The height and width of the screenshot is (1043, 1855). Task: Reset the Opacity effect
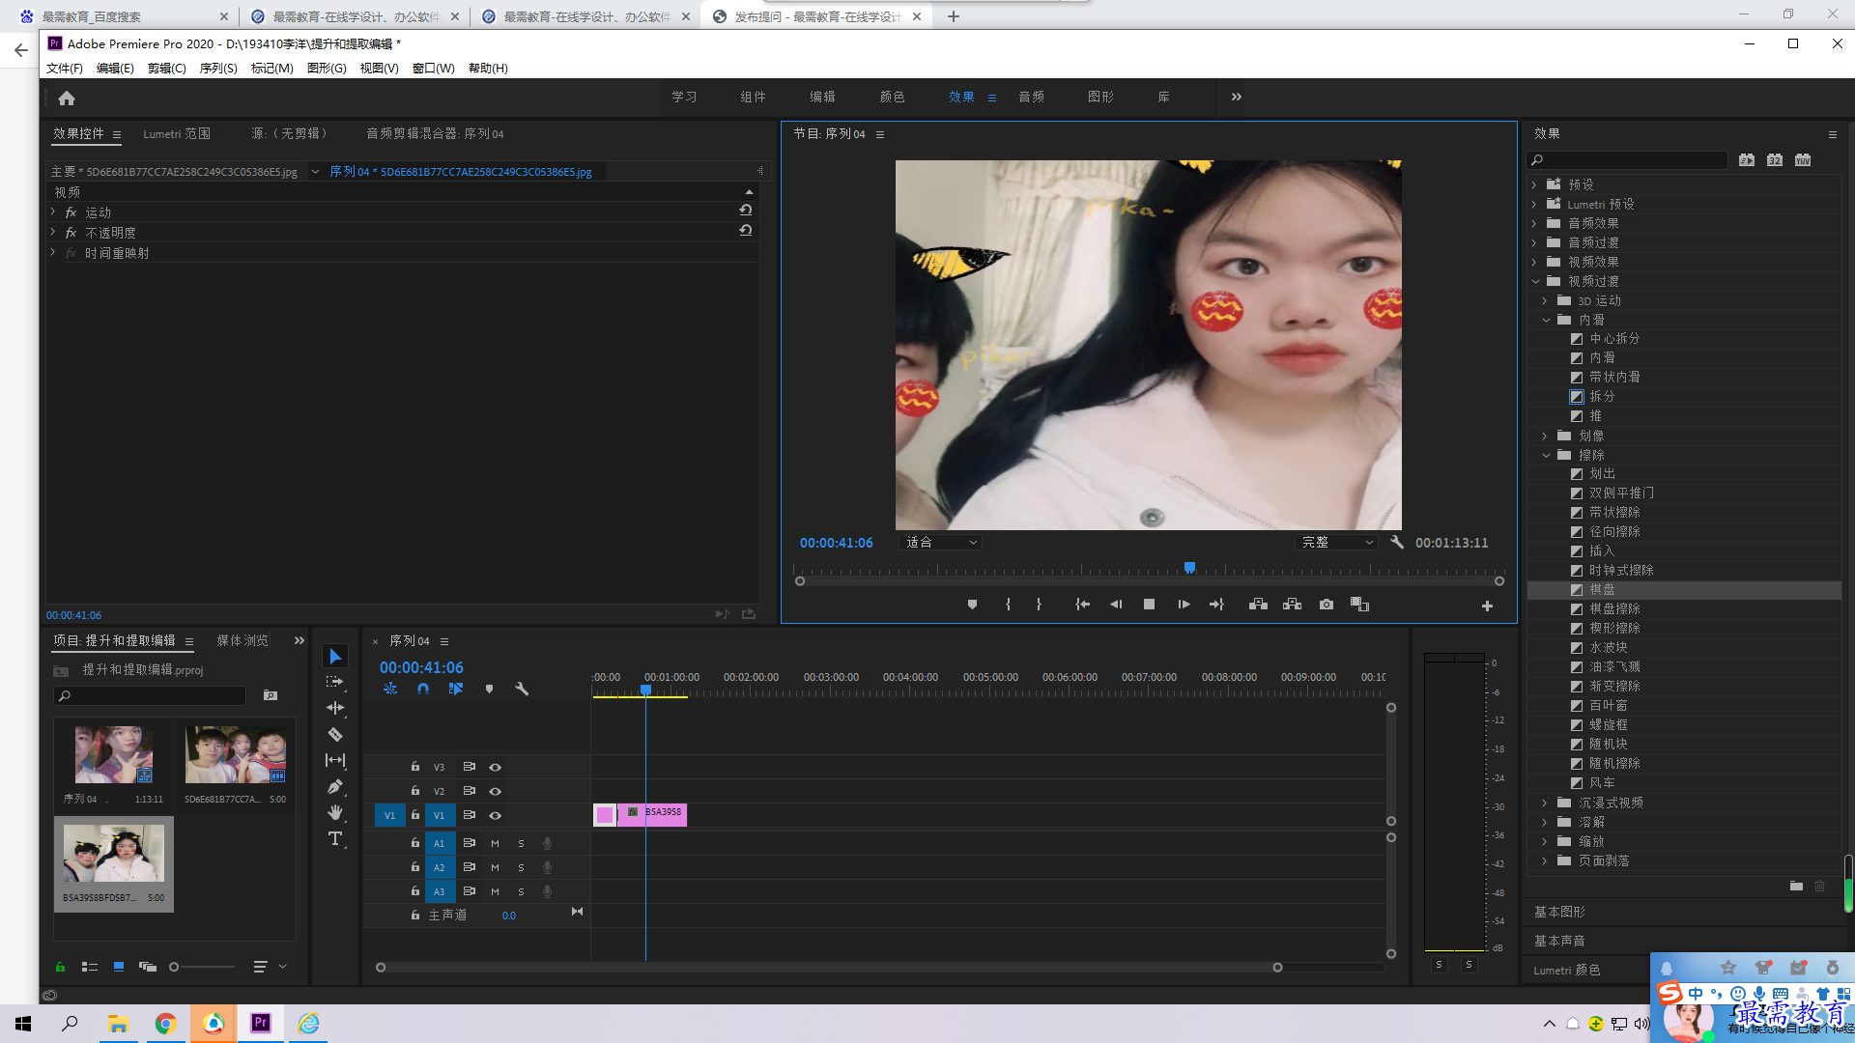click(746, 231)
